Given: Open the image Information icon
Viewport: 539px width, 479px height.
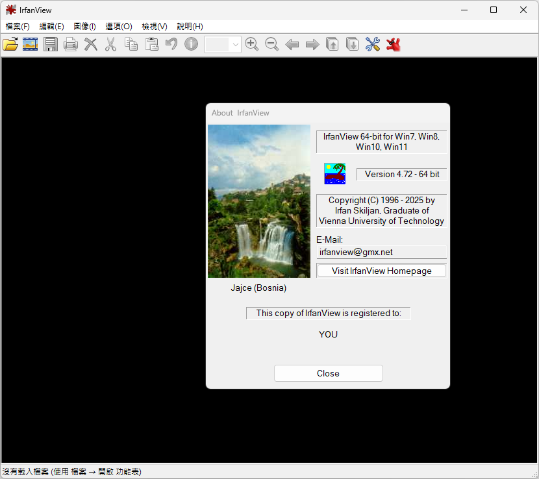Looking at the screenshot, I should [191, 44].
